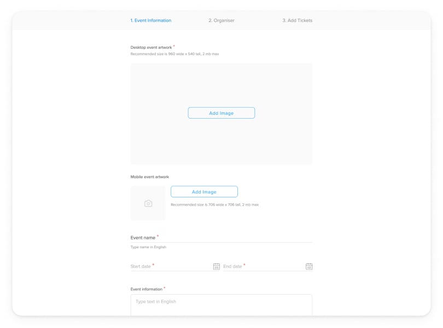Open the Add Tickets step tab
Image resolution: width=443 pixels, height=328 pixels.
[297, 21]
